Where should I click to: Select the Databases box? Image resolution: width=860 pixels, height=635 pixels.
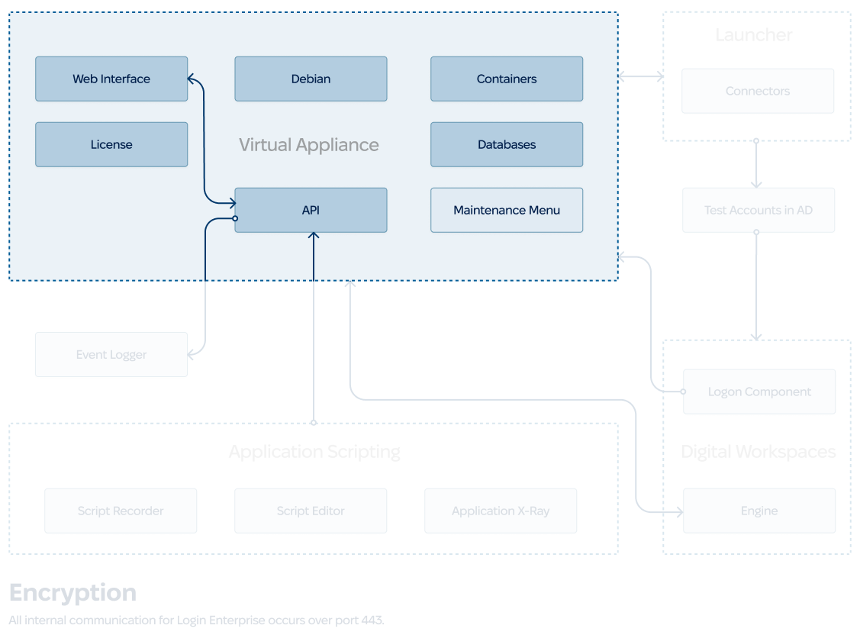(x=507, y=144)
